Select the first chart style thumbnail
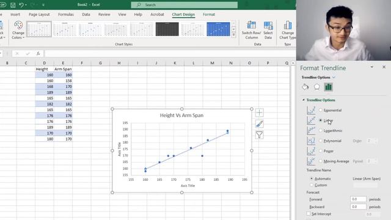This screenshot has width=391, height=220. tap(39, 29)
